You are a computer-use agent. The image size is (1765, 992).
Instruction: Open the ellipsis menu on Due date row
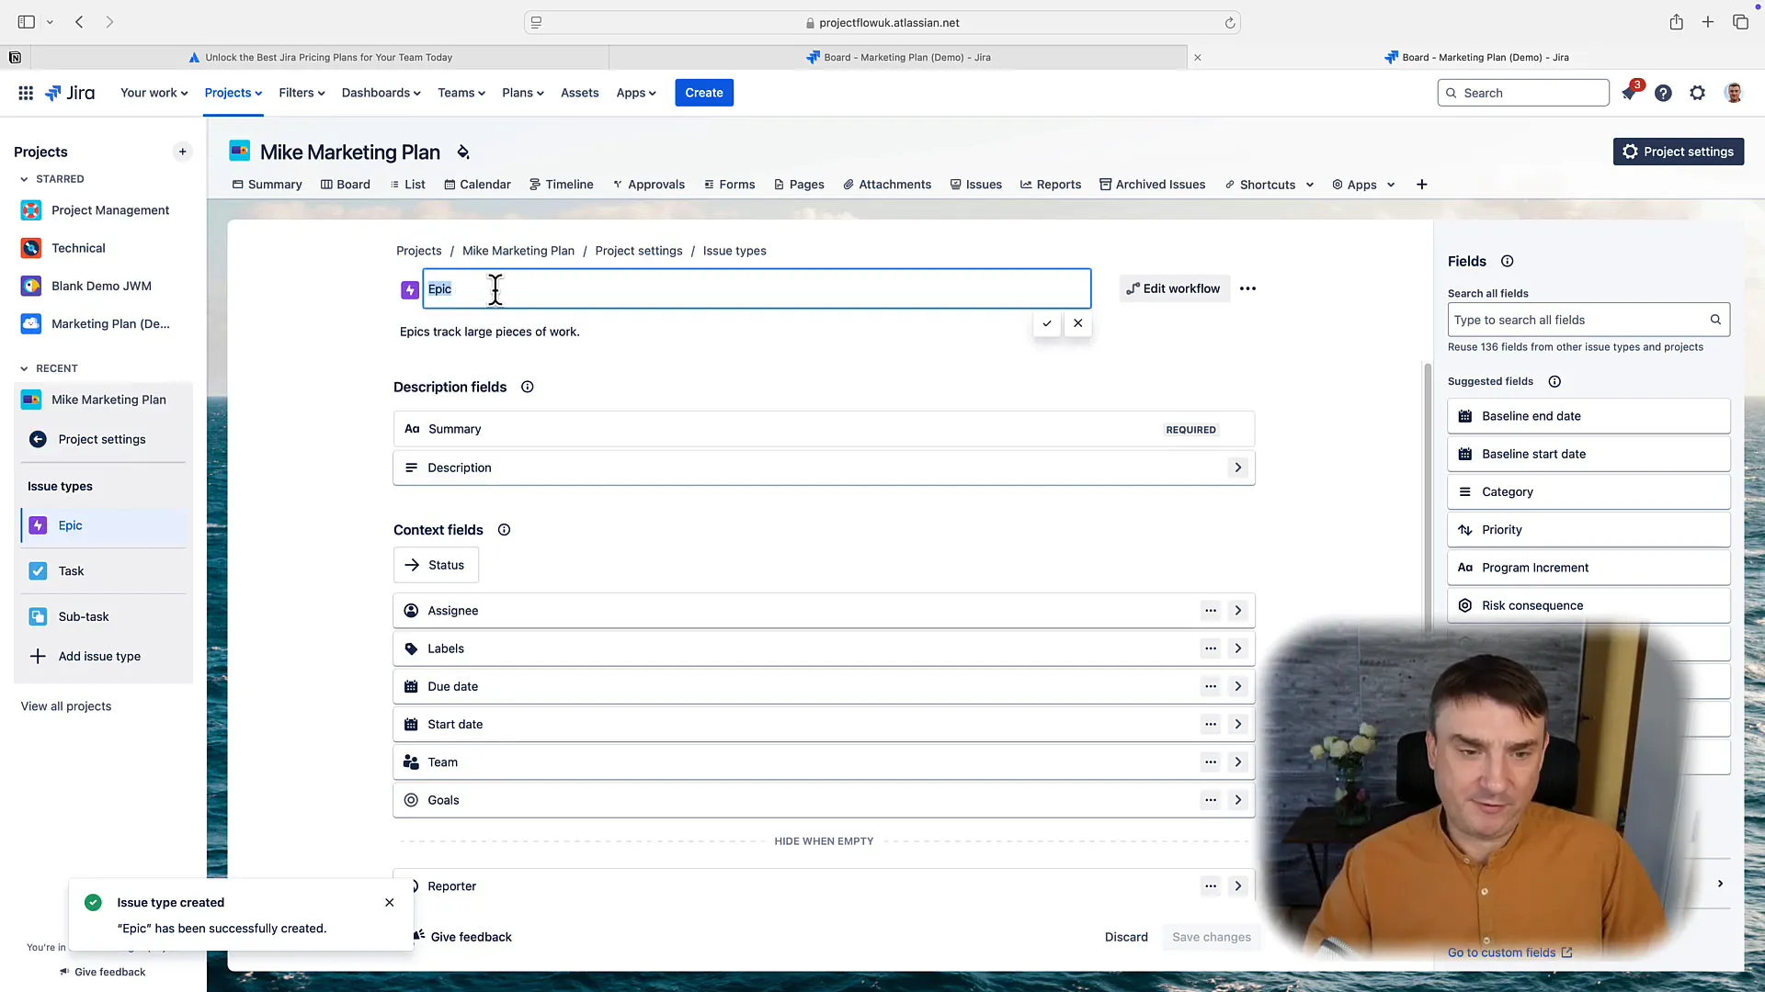pos(1211,686)
